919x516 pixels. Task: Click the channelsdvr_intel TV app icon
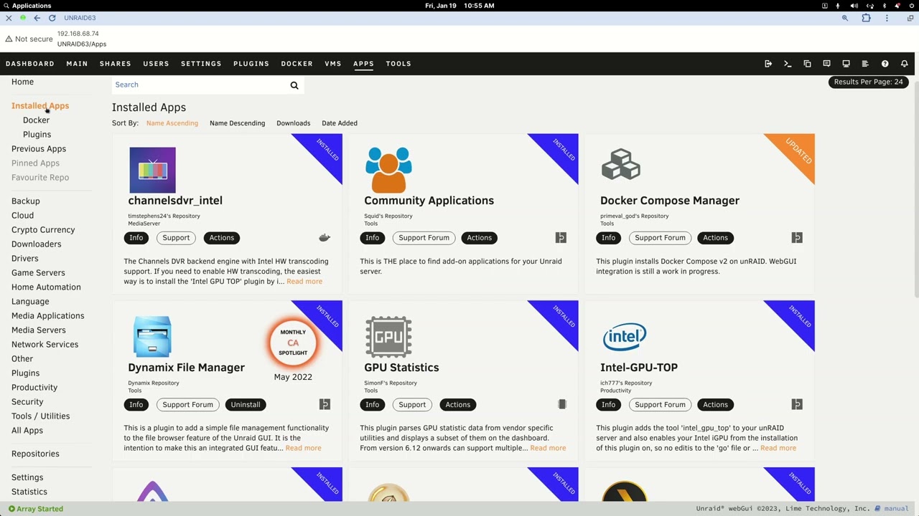152,170
